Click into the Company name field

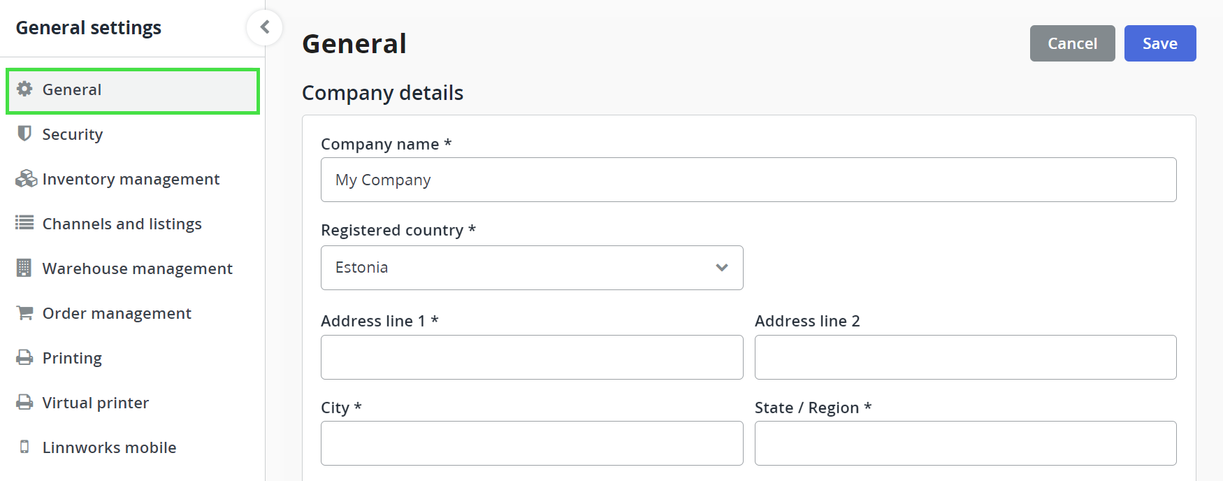point(748,180)
